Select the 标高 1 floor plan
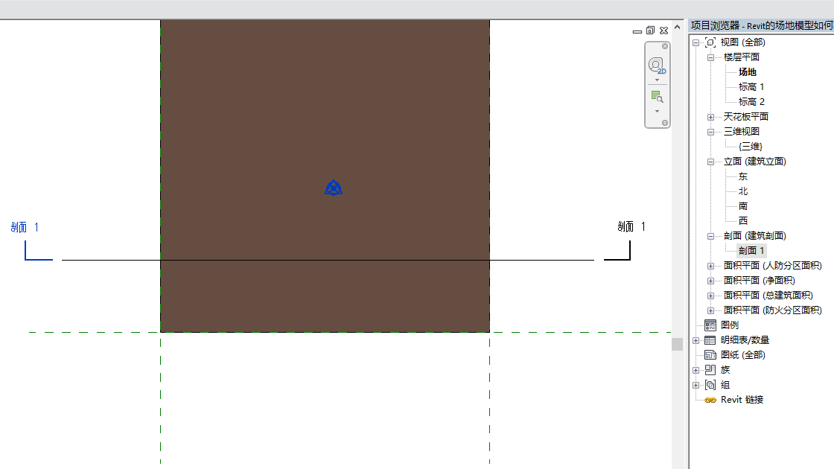Viewport: 834px width, 469px height. click(x=751, y=86)
